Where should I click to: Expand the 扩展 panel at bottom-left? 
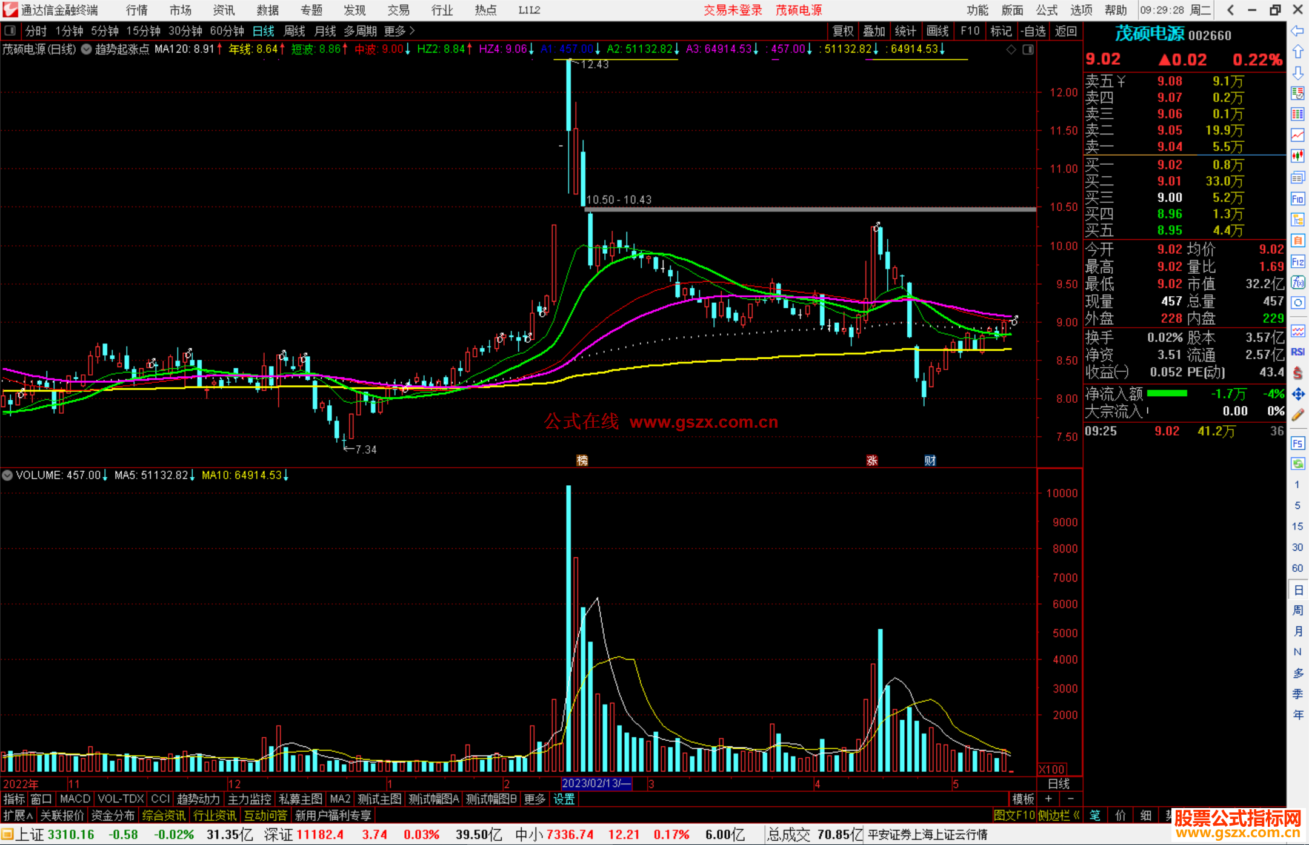click(x=18, y=815)
